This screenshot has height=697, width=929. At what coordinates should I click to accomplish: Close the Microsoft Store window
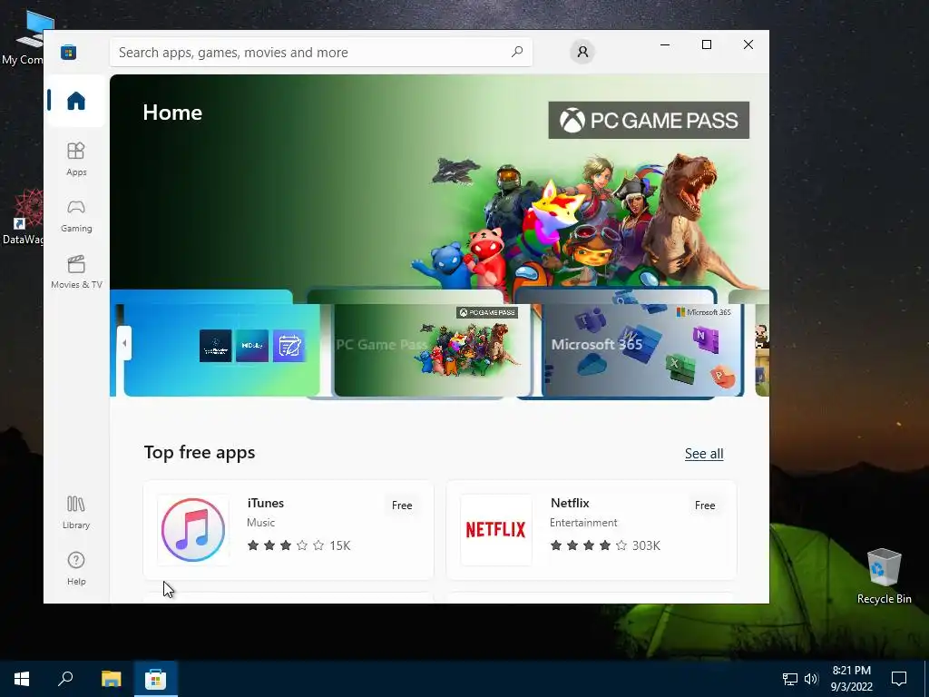(748, 44)
